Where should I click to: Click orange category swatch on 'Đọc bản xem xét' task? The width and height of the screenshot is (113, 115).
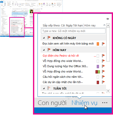pyautogui.click(x=98, y=44)
